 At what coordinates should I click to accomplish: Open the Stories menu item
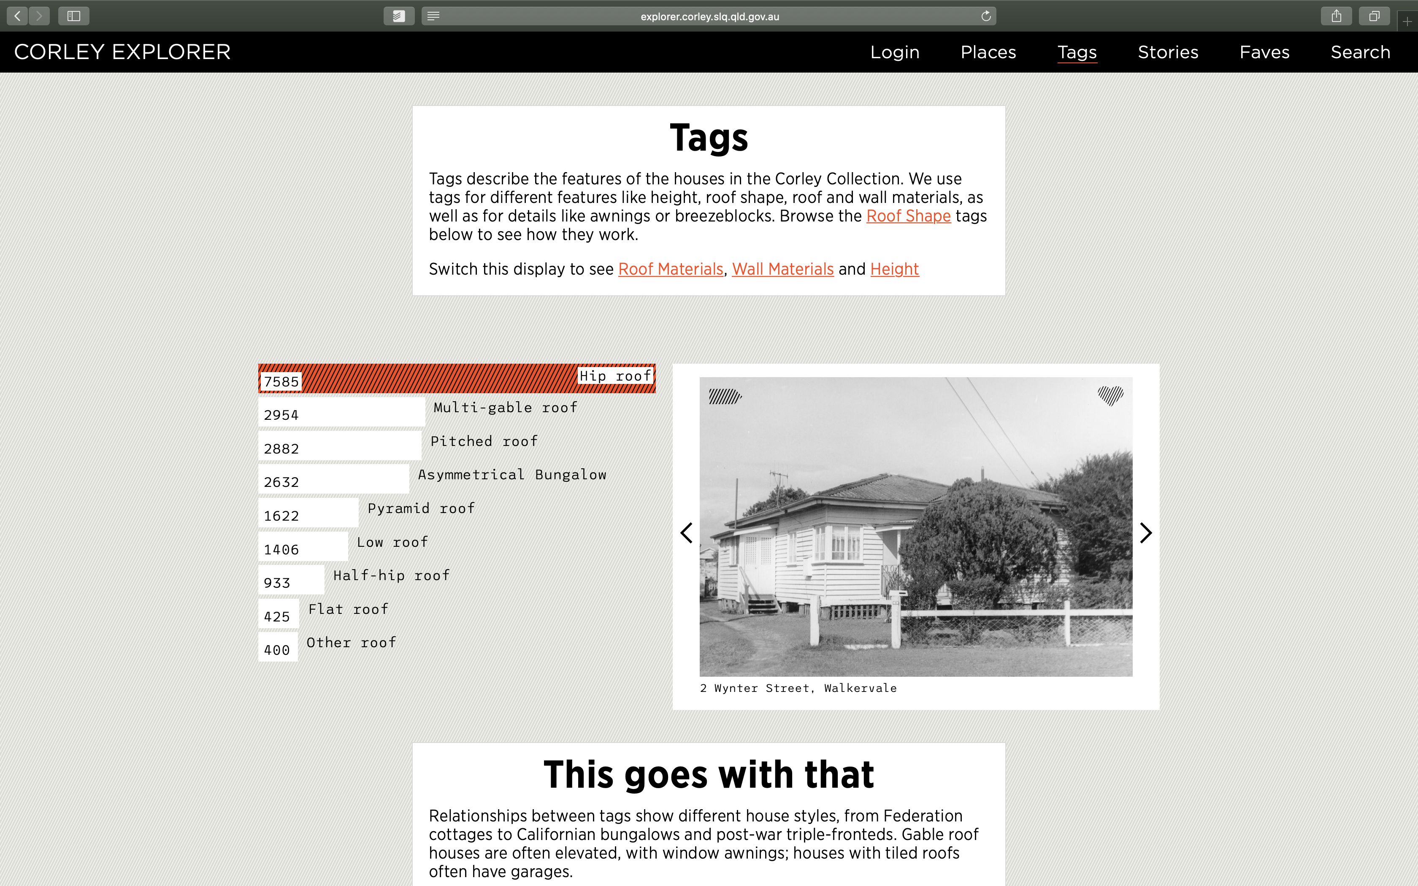(x=1168, y=52)
